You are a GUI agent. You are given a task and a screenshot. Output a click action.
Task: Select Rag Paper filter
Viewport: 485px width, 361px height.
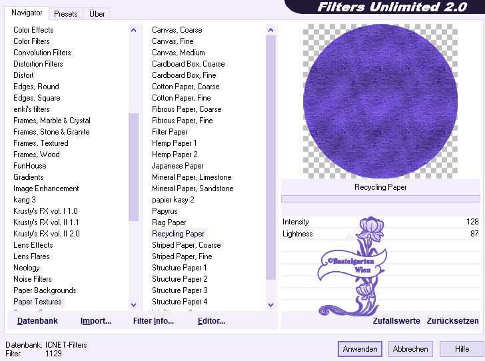[x=169, y=222]
